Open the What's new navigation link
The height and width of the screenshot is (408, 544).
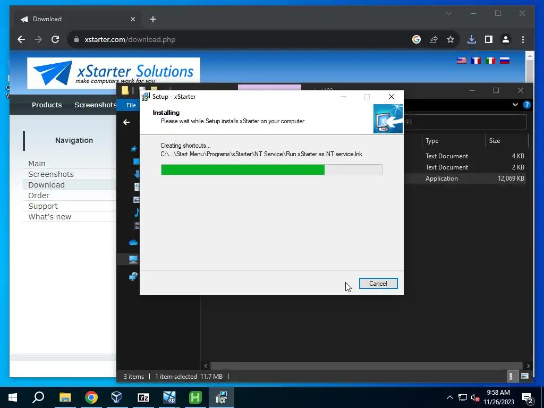coord(49,217)
